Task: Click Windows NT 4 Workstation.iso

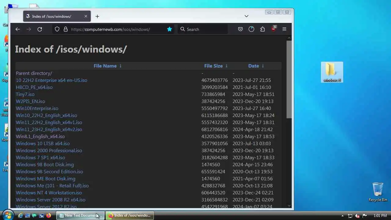Action: coord(49,193)
